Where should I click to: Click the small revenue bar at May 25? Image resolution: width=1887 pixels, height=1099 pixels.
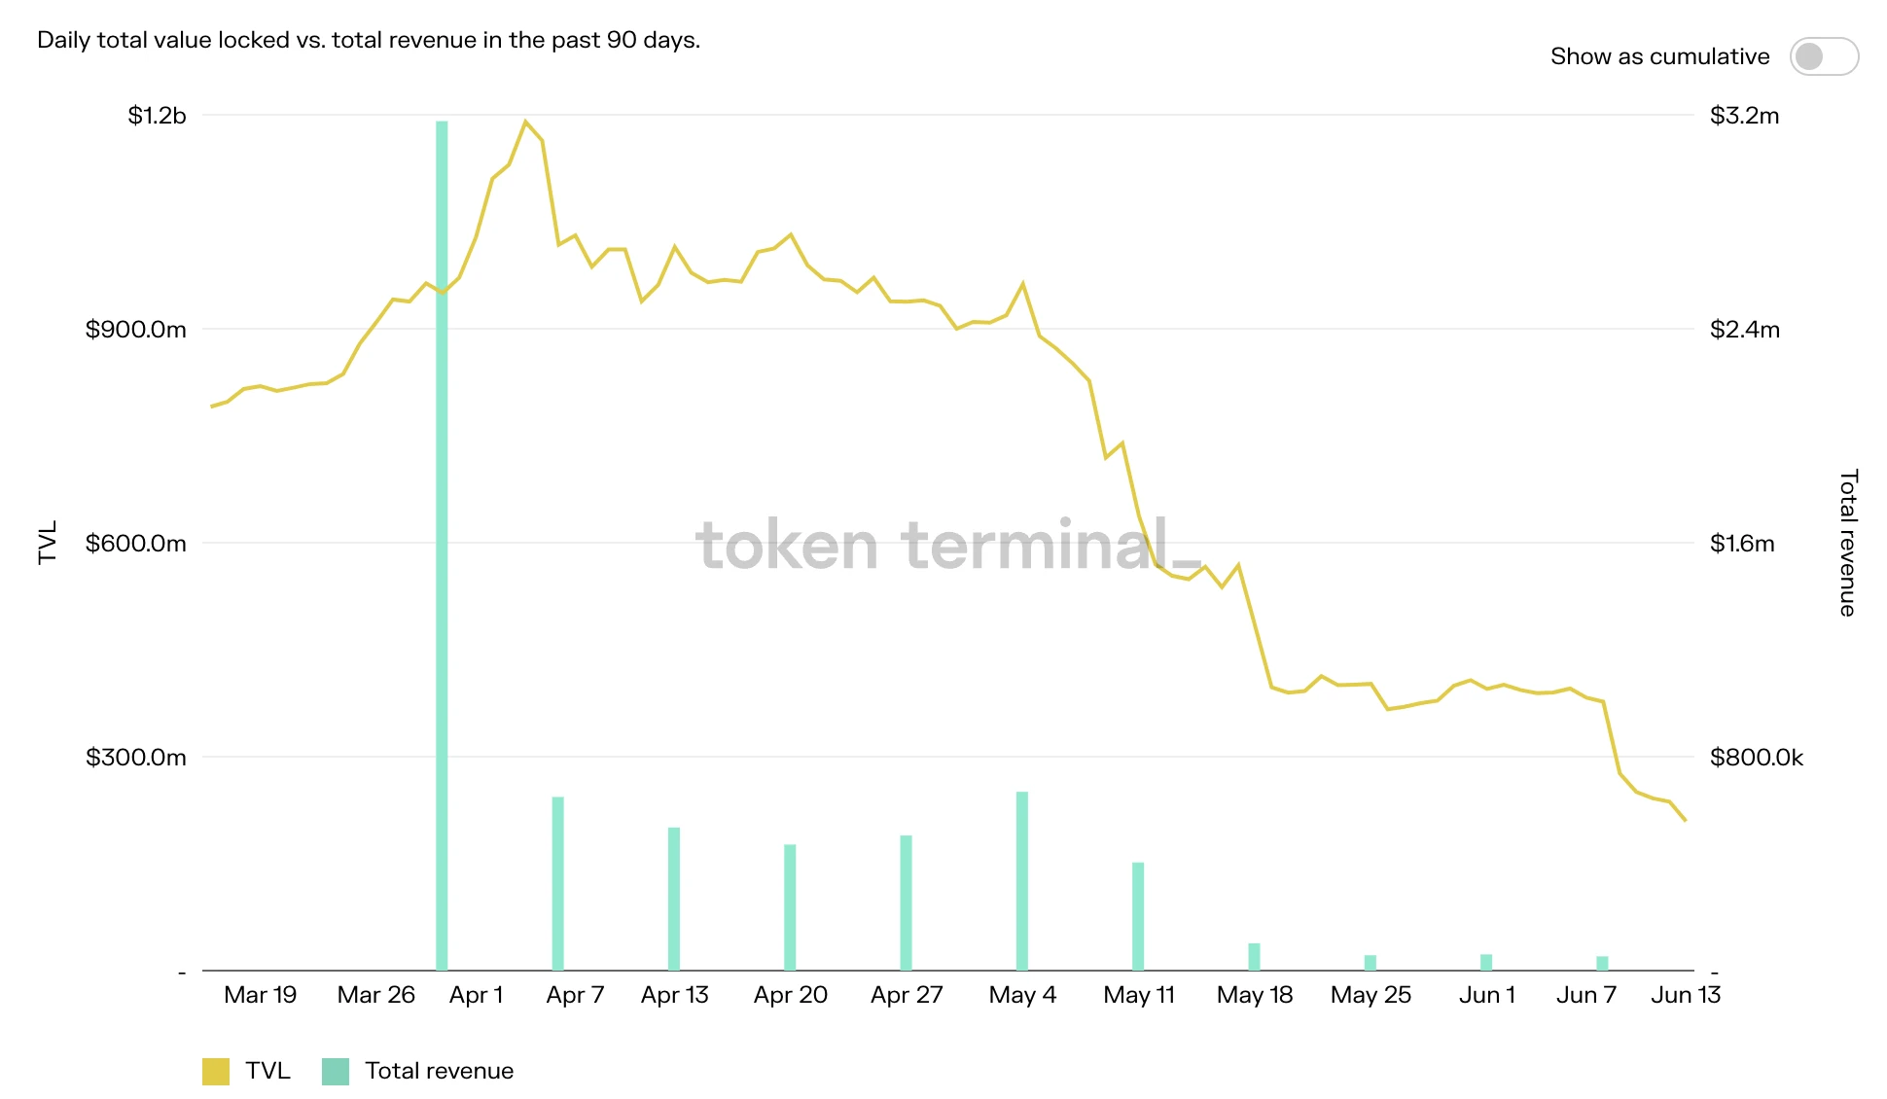point(1371,963)
